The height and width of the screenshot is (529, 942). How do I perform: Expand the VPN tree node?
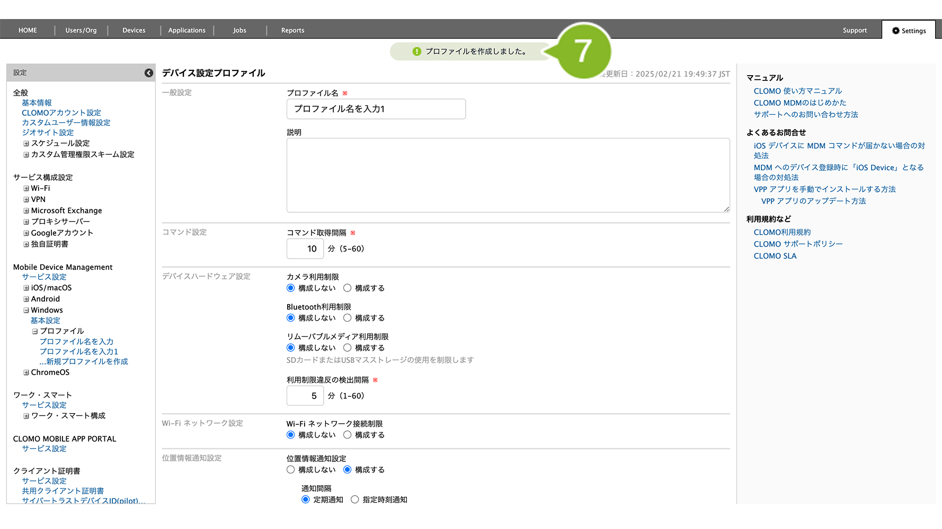[26, 199]
